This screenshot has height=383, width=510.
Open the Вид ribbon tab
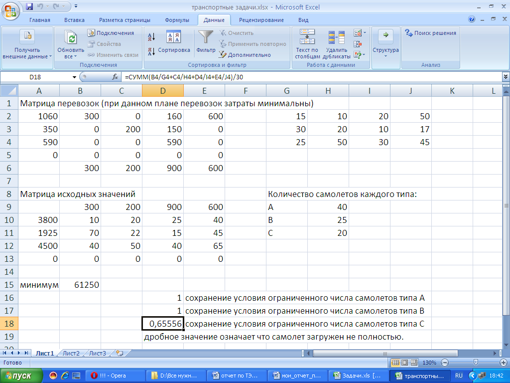coord(303,20)
